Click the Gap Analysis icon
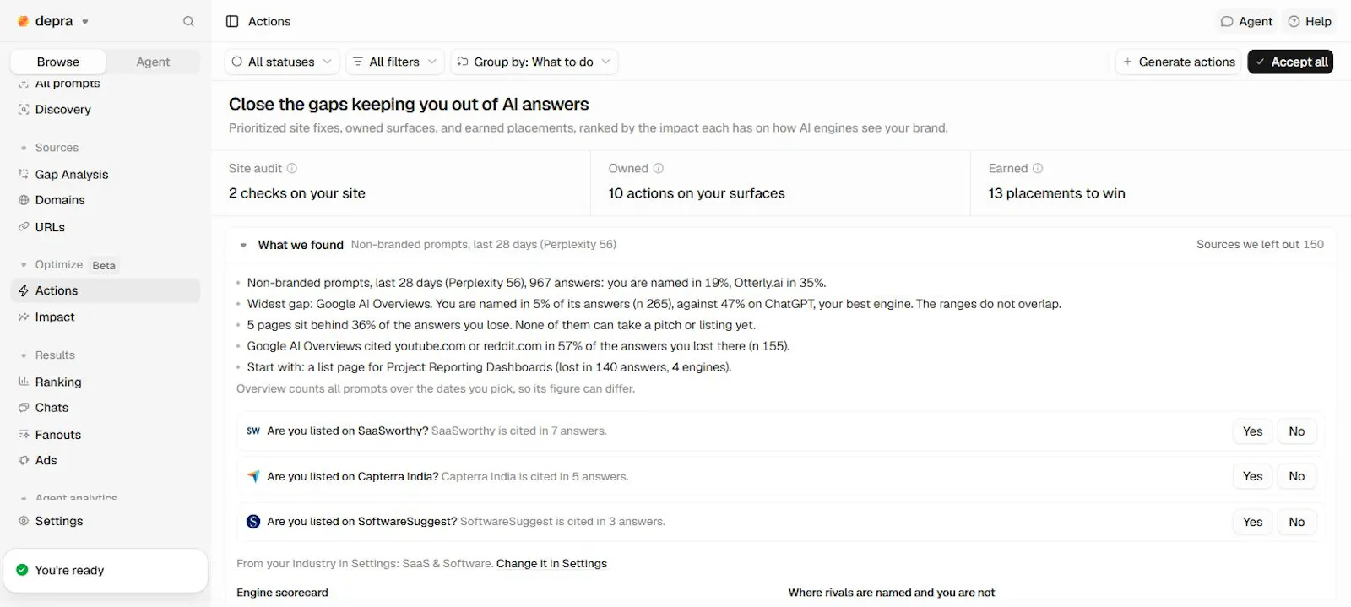 24,174
